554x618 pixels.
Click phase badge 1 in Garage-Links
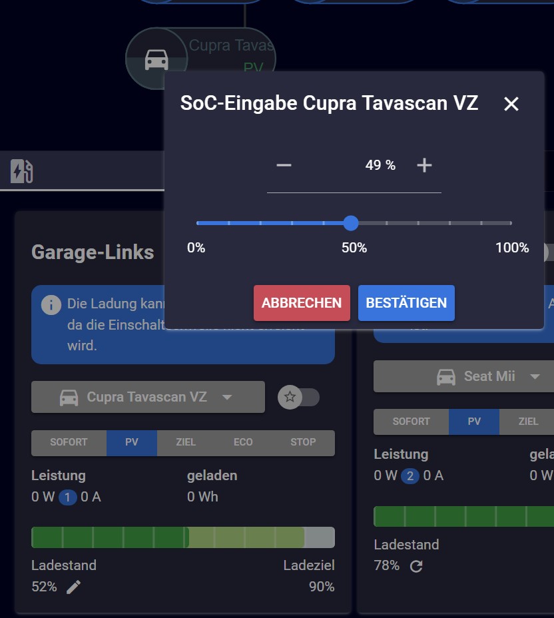(67, 497)
